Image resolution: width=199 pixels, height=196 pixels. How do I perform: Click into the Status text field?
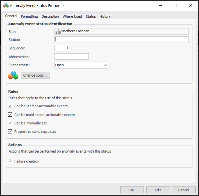(x=122, y=40)
